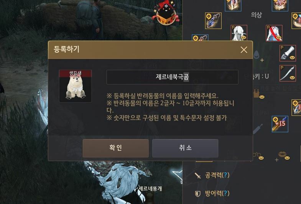Open the 공격력 help question mark
Image resolution: width=301 pixels, height=204 pixels.
(225, 175)
